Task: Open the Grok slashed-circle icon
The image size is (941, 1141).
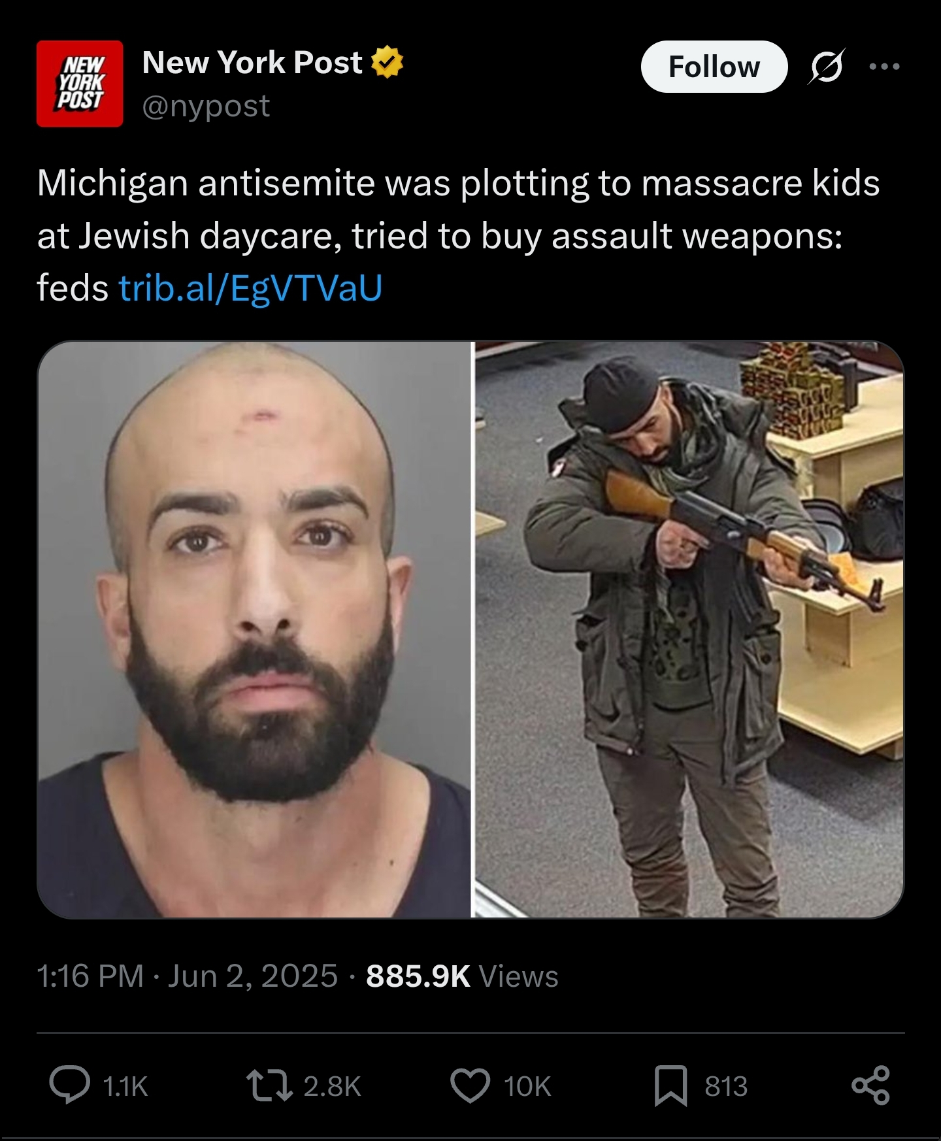Action: click(x=826, y=66)
